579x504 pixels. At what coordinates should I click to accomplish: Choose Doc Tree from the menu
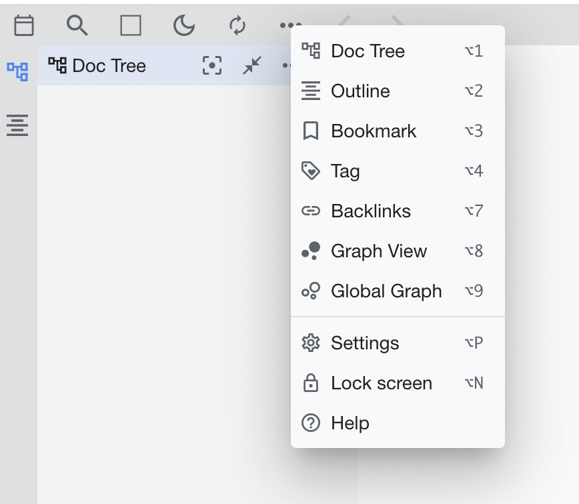[368, 51]
